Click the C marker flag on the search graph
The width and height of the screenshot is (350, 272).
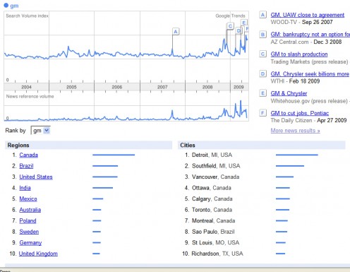[x=230, y=26]
